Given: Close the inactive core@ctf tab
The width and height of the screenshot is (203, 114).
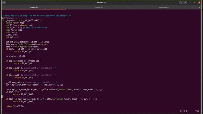Looking at the screenshot, I should click(x=129, y=7).
